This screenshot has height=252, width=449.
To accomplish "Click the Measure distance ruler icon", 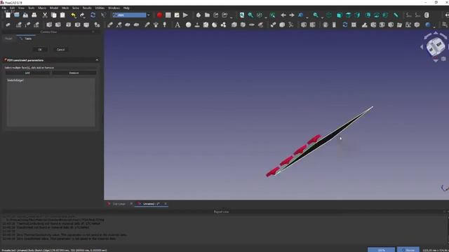I will click(396, 15).
